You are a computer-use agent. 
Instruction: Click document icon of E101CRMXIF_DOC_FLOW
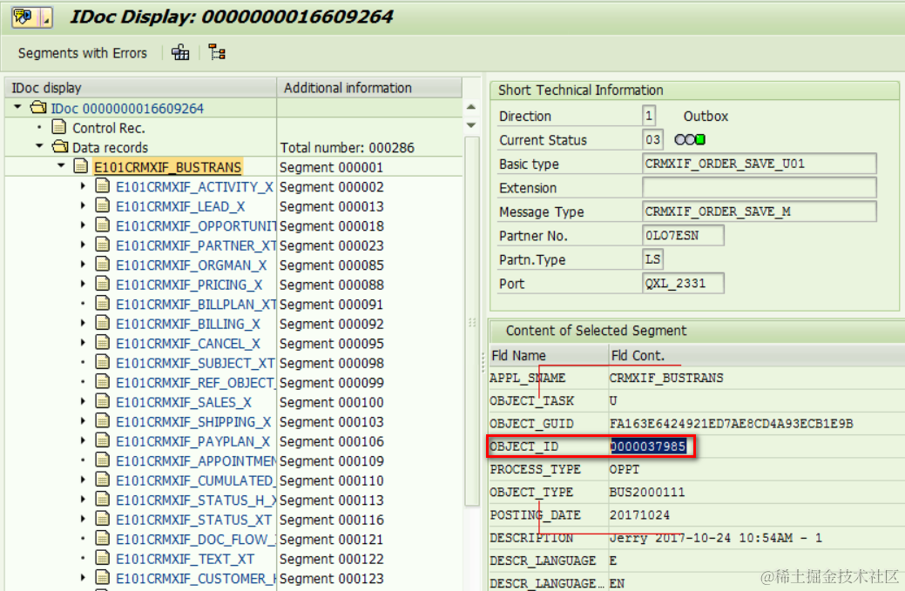tap(103, 539)
